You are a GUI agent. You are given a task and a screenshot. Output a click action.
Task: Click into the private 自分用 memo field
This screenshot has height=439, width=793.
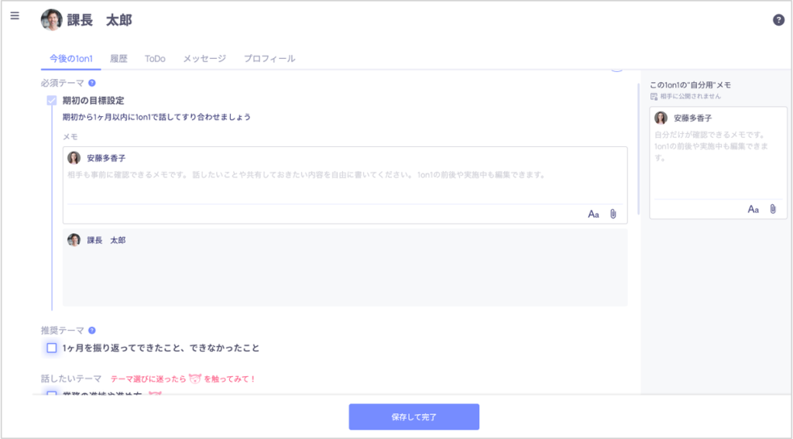(718, 163)
